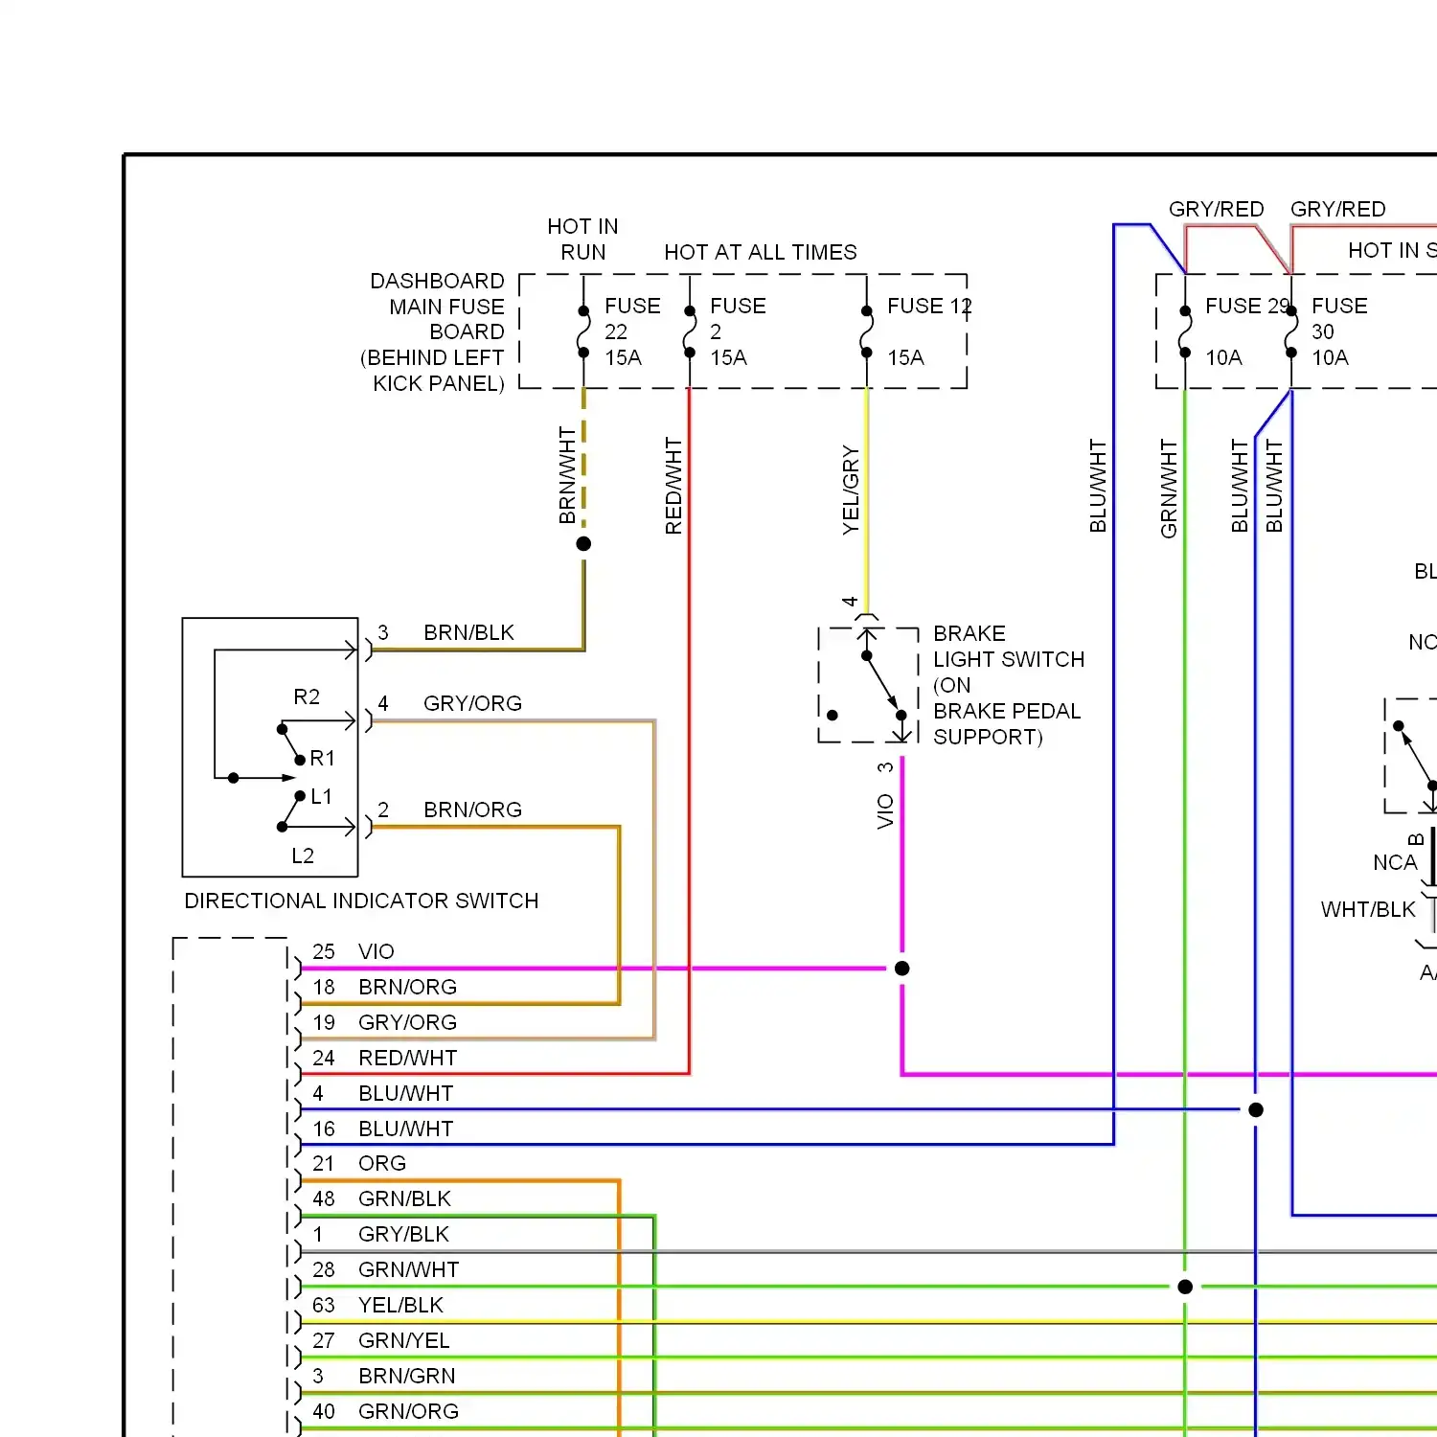Click the '27 GRN/YEL' pin row

click(380, 1340)
